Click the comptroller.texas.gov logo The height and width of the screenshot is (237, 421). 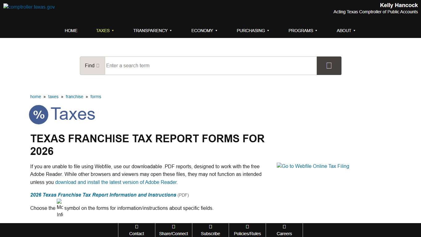tap(29, 7)
